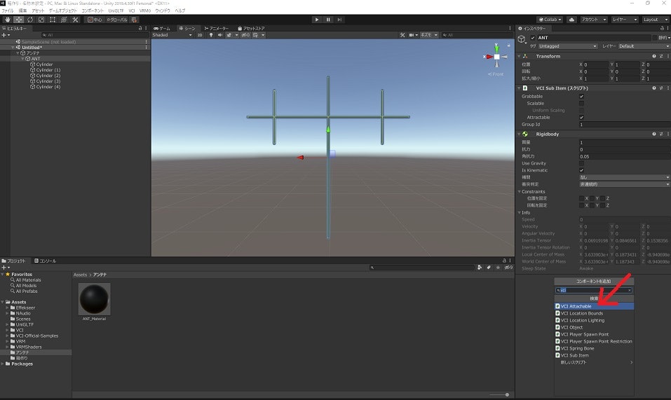Toggle Grabbable checkbox
The height and width of the screenshot is (400, 671).
click(581, 97)
